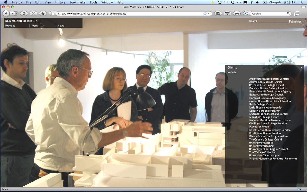Collapse the Clients panel with its arrow
The width and height of the screenshot is (307, 192).
click(301, 67)
